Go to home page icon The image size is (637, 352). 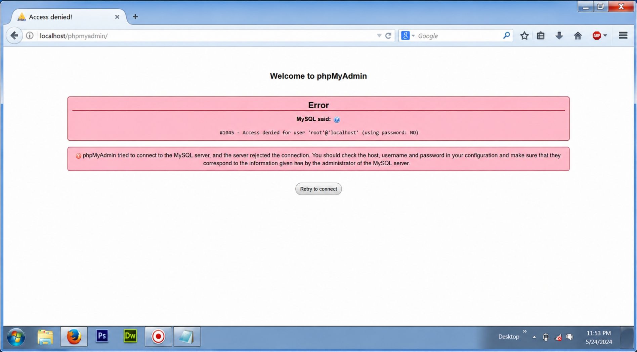tap(578, 36)
